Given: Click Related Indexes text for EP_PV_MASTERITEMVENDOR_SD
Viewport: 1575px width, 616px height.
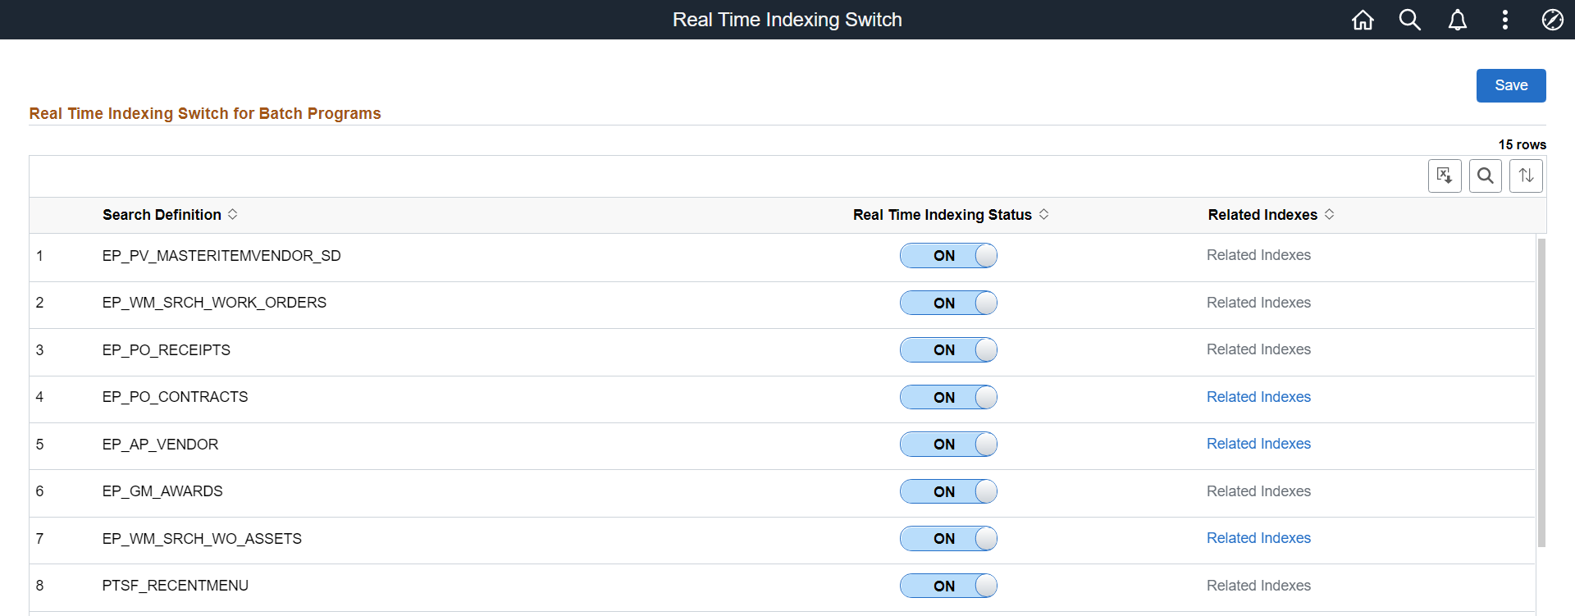Looking at the screenshot, I should (x=1258, y=255).
